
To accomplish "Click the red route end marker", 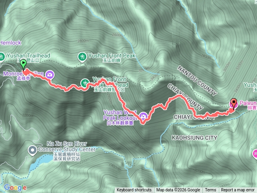I will point(234,104).
